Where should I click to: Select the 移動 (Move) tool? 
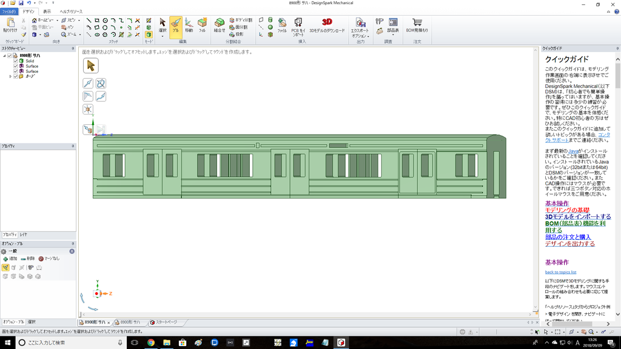click(x=189, y=25)
